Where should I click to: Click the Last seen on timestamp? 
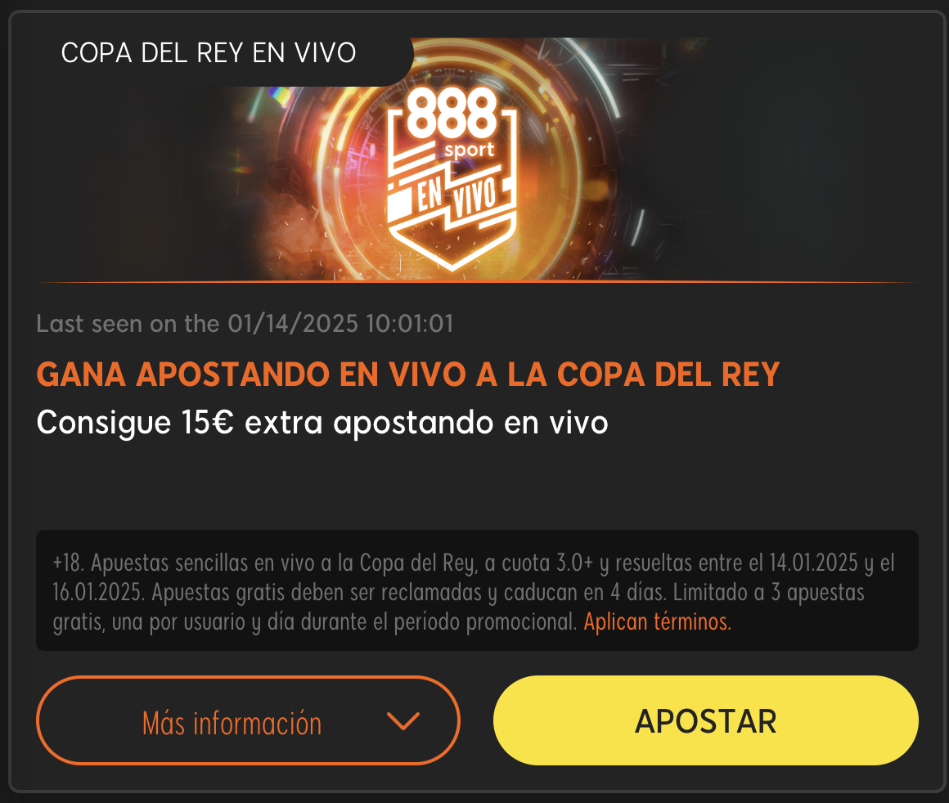click(x=245, y=324)
